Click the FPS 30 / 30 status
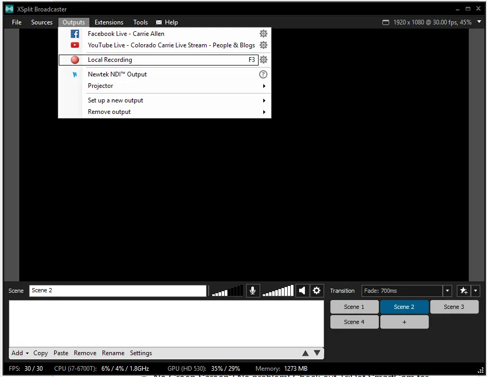 [x=26, y=369]
